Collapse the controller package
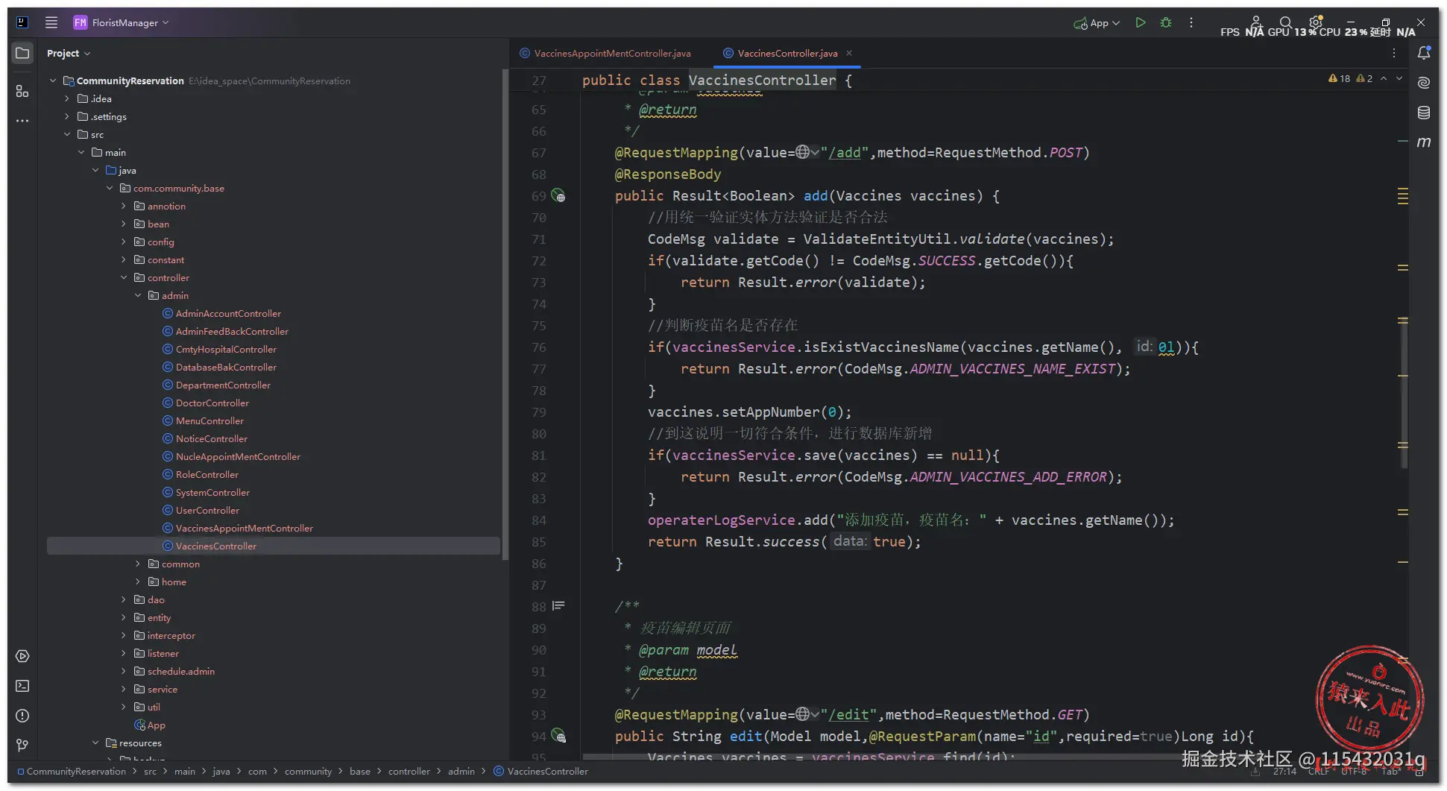Viewport: 1447px width, 791px height. (124, 277)
